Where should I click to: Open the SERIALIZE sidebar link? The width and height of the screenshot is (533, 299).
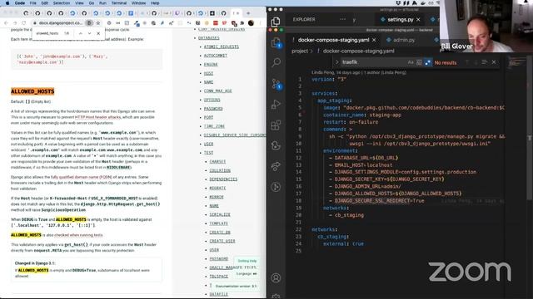220,214
